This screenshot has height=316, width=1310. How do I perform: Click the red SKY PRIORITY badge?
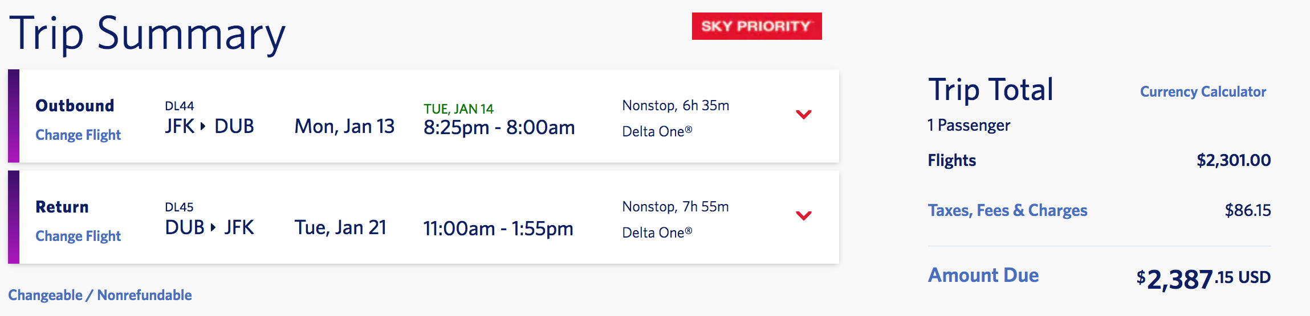pyautogui.click(x=756, y=26)
